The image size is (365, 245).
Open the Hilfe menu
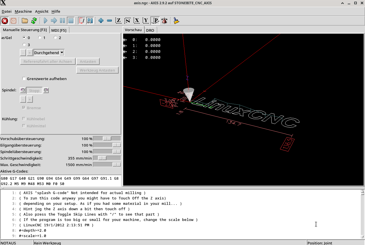56,11
